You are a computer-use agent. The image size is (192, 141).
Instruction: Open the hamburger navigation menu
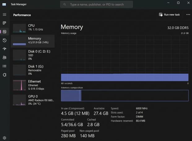(x=5, y=15)
